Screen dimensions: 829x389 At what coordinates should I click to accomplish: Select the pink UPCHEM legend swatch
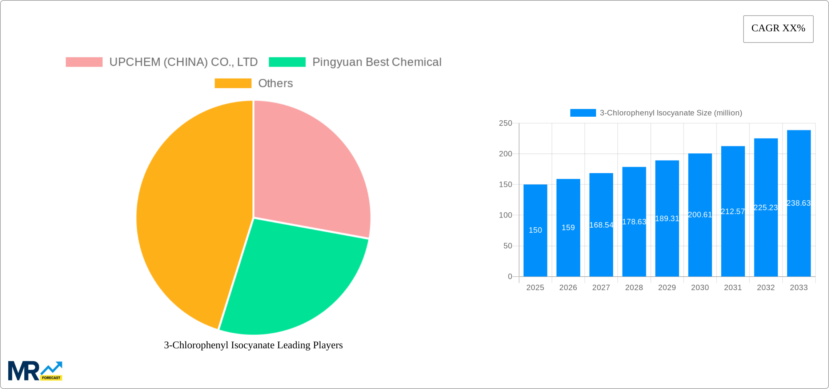pos(84,61)
